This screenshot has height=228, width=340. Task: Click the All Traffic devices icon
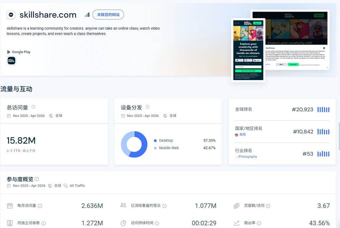click(66, 186)
